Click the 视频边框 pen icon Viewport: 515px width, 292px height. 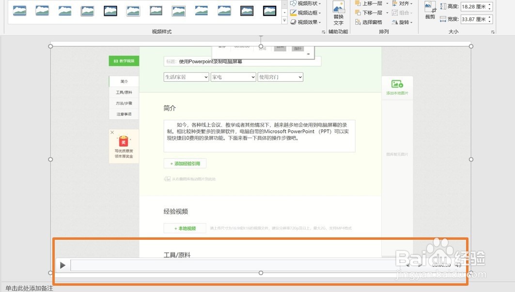(293, 13)
